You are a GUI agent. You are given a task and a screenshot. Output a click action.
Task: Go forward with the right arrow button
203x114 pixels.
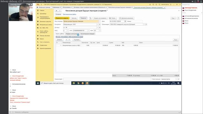60,11
